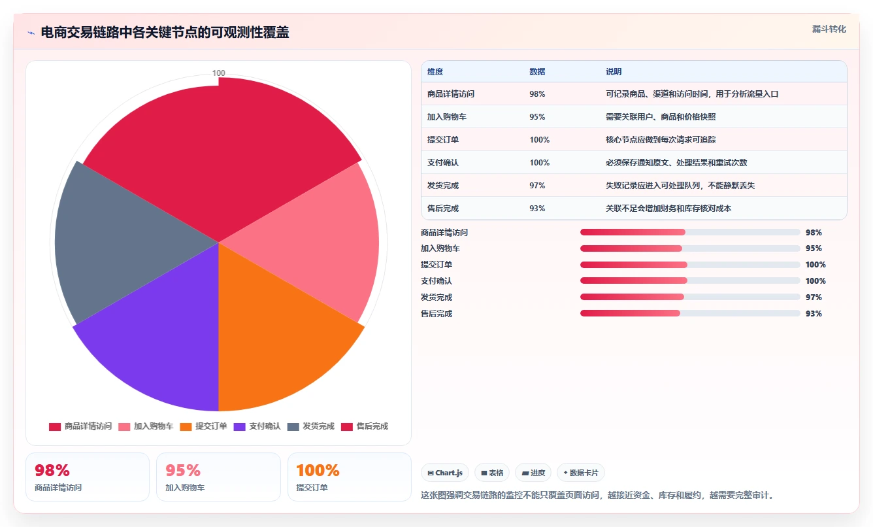
Task: Click 售后完成 label in progress list
Action: pyautogui.click(x=436, y=314)
